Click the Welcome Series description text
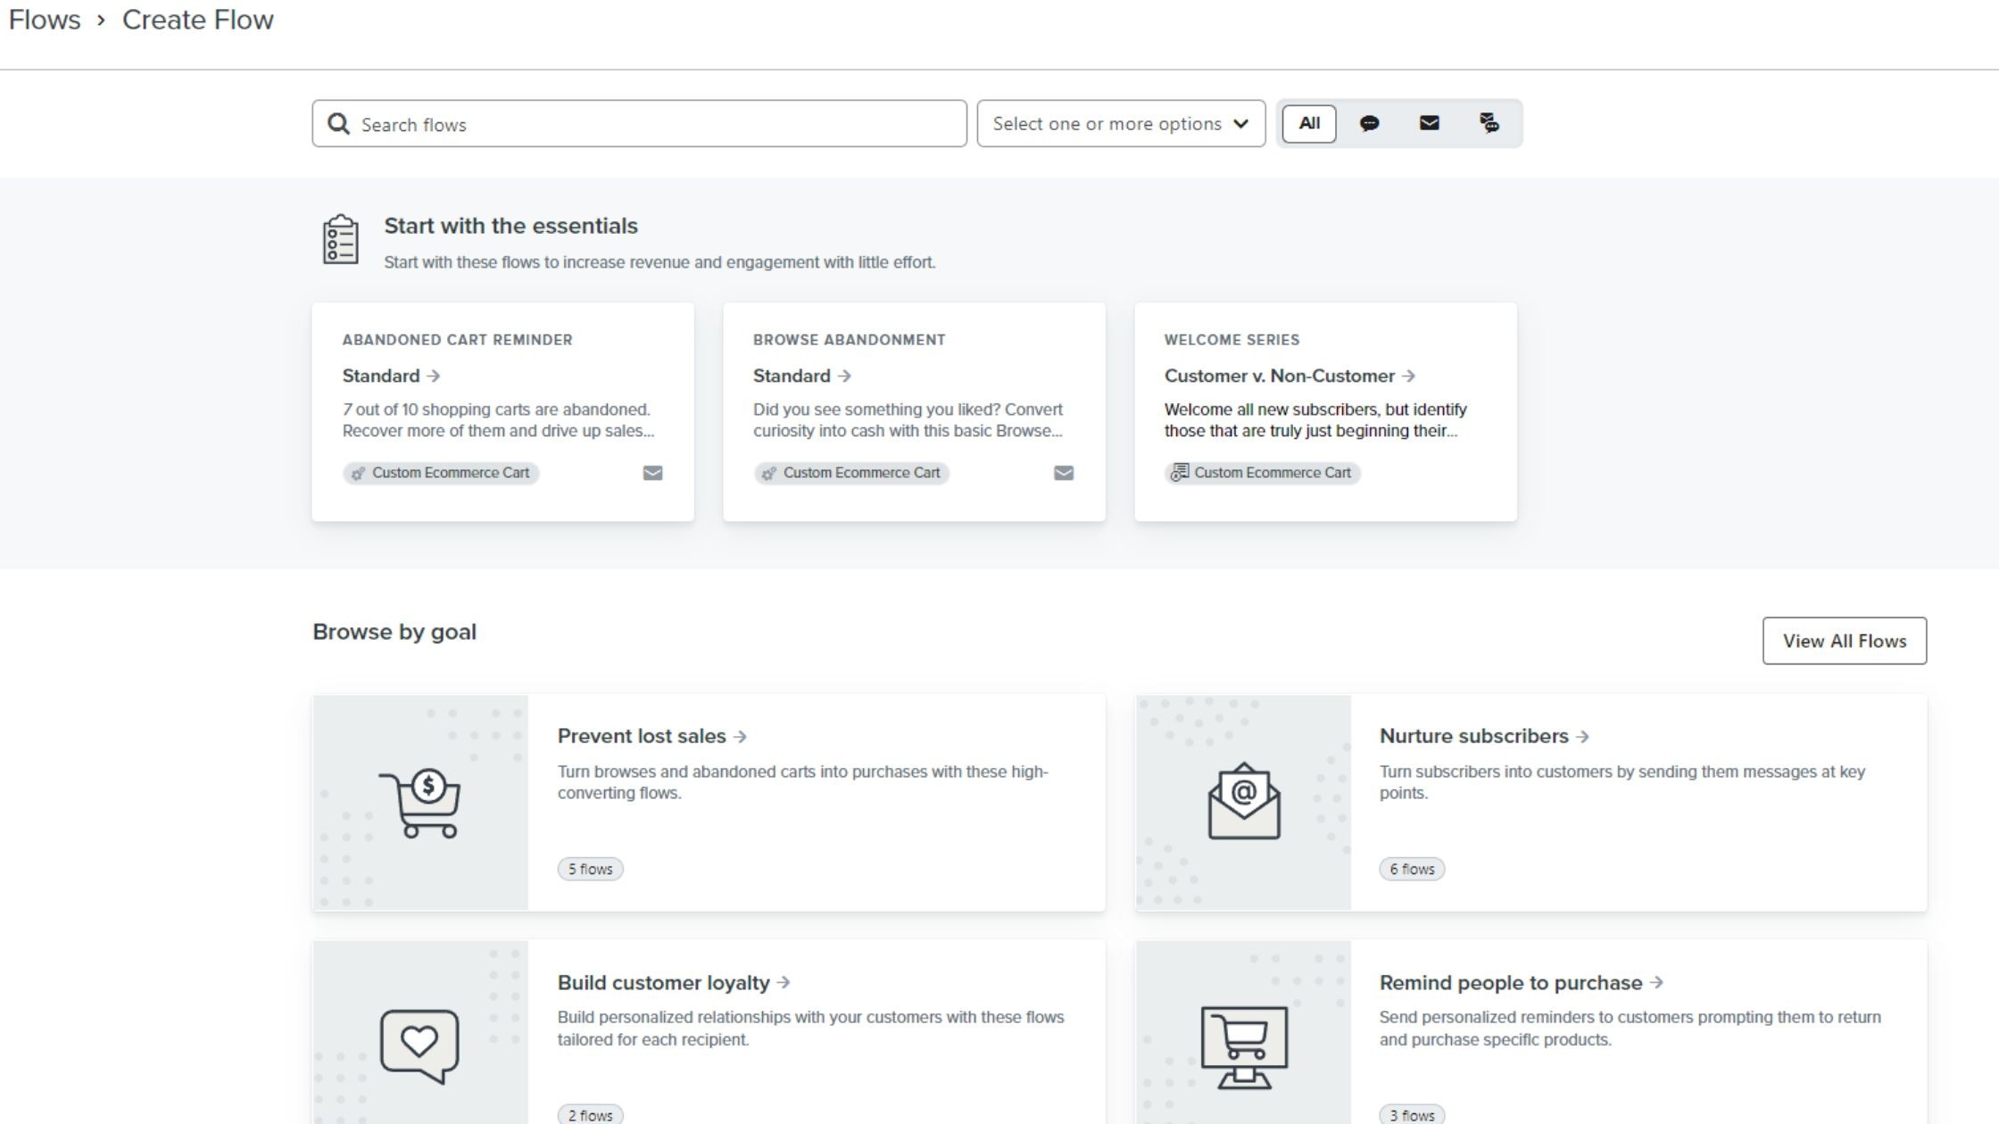This screenshot has width=1999, height=1124. 1315,420
